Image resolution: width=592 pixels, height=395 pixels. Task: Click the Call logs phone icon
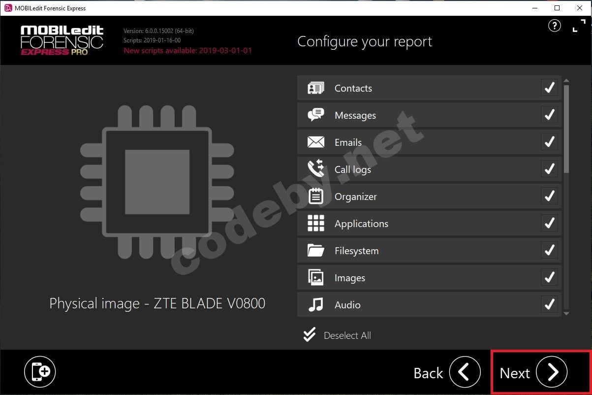click(315, 169)
